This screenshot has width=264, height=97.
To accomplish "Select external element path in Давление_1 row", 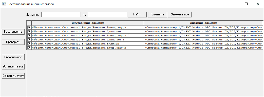I will click(203, 40).
